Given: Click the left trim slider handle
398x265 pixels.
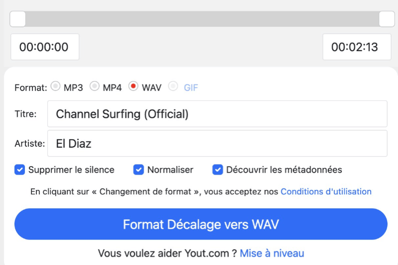Looking at the screenshot, I should coord(18,19).
